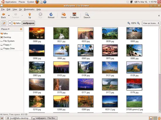Toggle the text location entry button
Viewport: 161px width, 120px height.
pyautogui.click(x=4, y=23)
